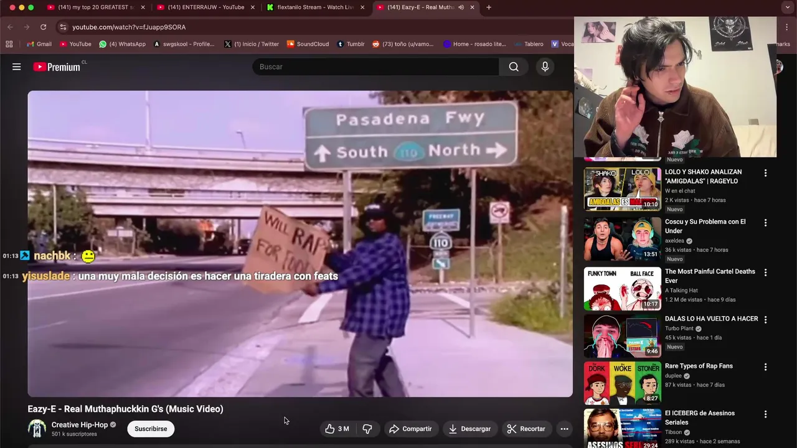Close the flextanilo Stream tab
The height and width of the screenshot is (448, 797).
pos(362,7)
